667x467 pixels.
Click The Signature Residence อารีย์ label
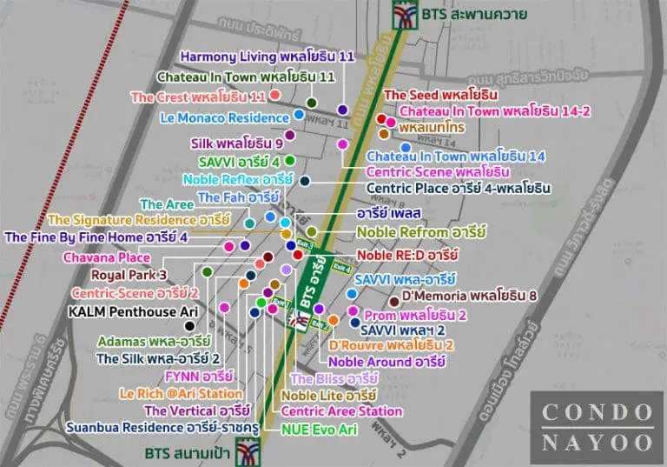tap(139, 220)
